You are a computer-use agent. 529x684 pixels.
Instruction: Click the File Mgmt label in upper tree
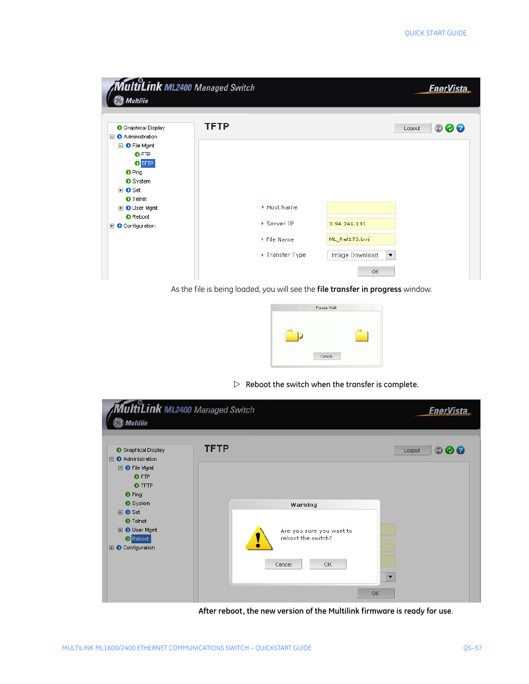point(143,146)
